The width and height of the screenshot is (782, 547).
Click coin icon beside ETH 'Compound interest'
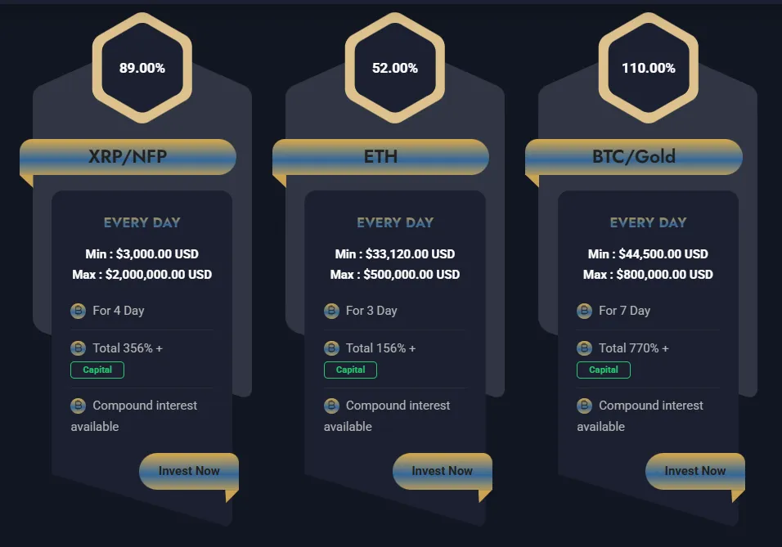pyautogui.click(x=331, y=406)
